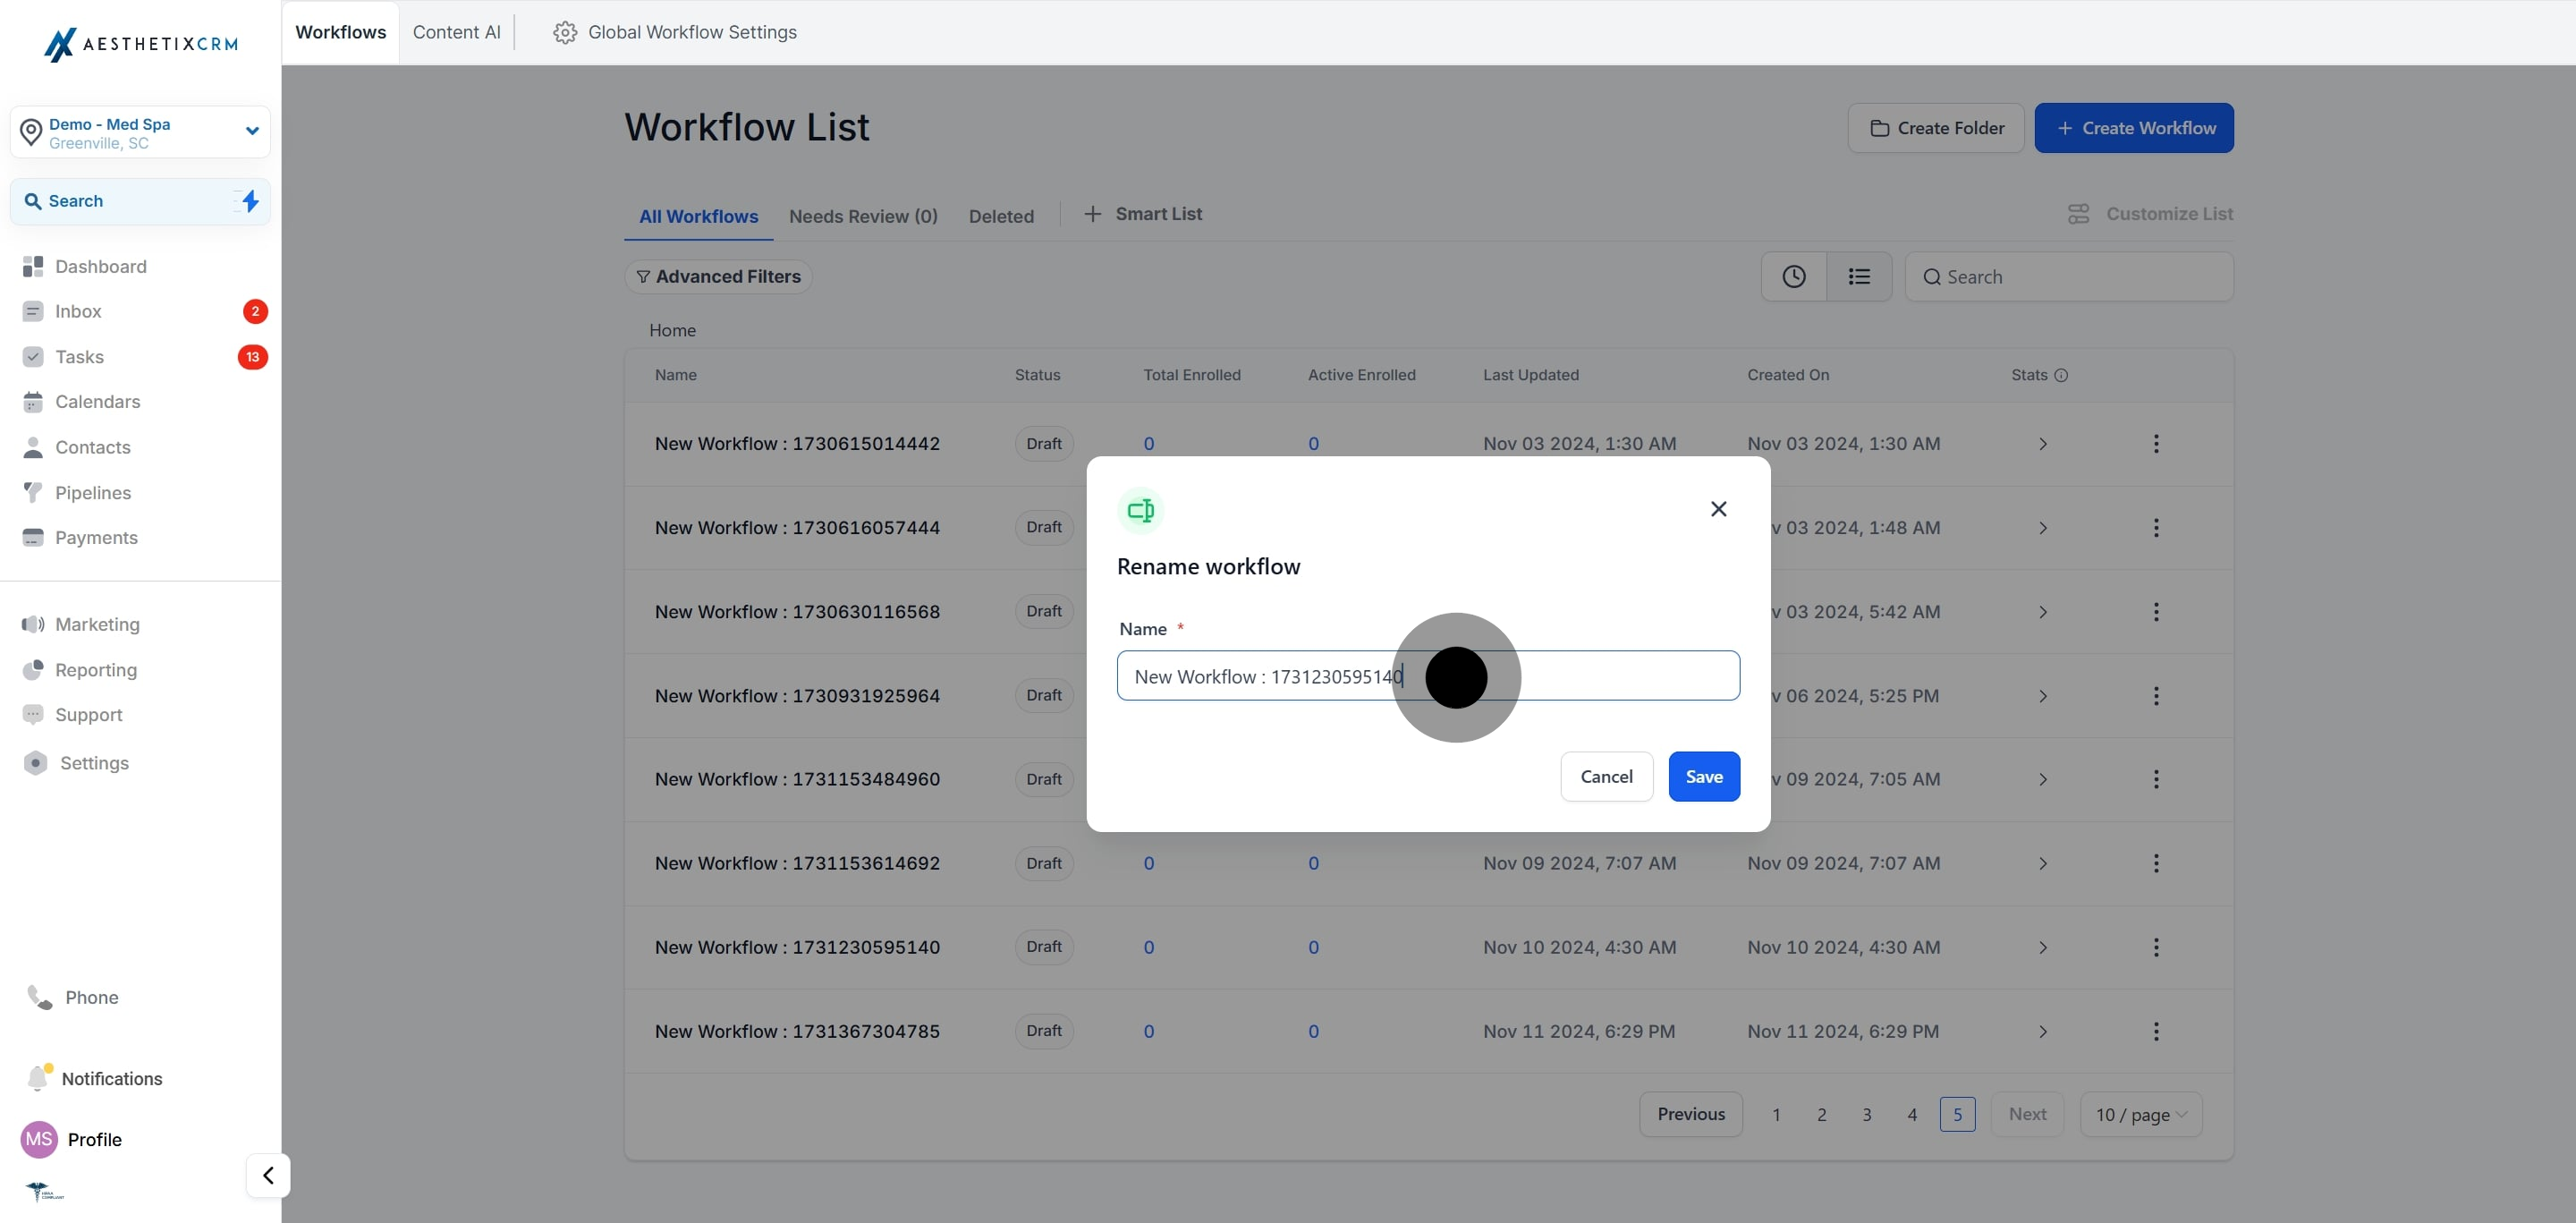Open the Notifications bell icon

38,1077
